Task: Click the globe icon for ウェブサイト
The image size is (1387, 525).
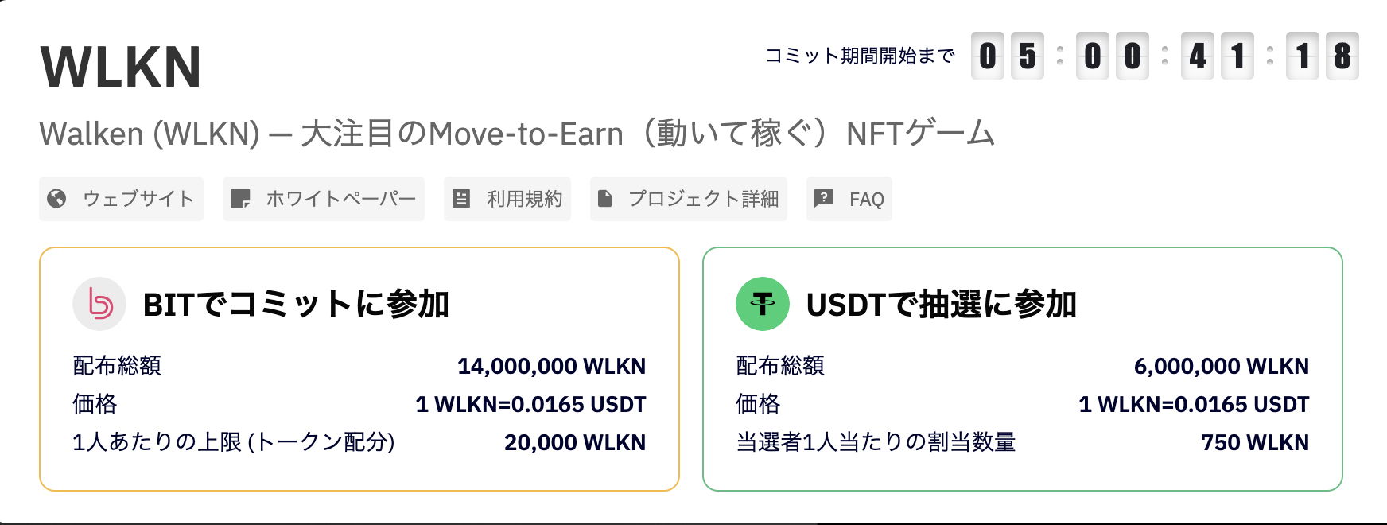Action: point(56,199)
